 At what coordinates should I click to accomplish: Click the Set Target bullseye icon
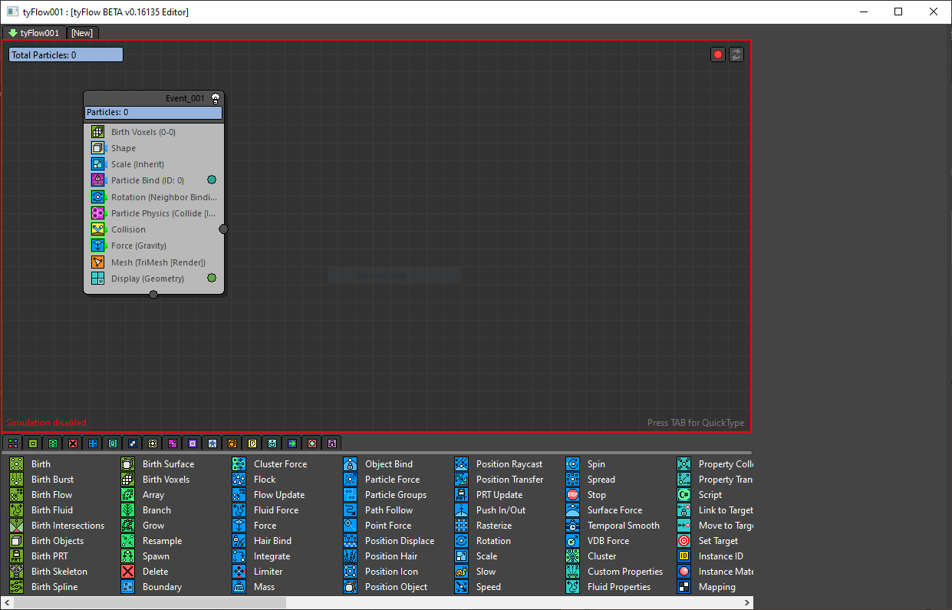pyautogui.click(x=684, y=541)
